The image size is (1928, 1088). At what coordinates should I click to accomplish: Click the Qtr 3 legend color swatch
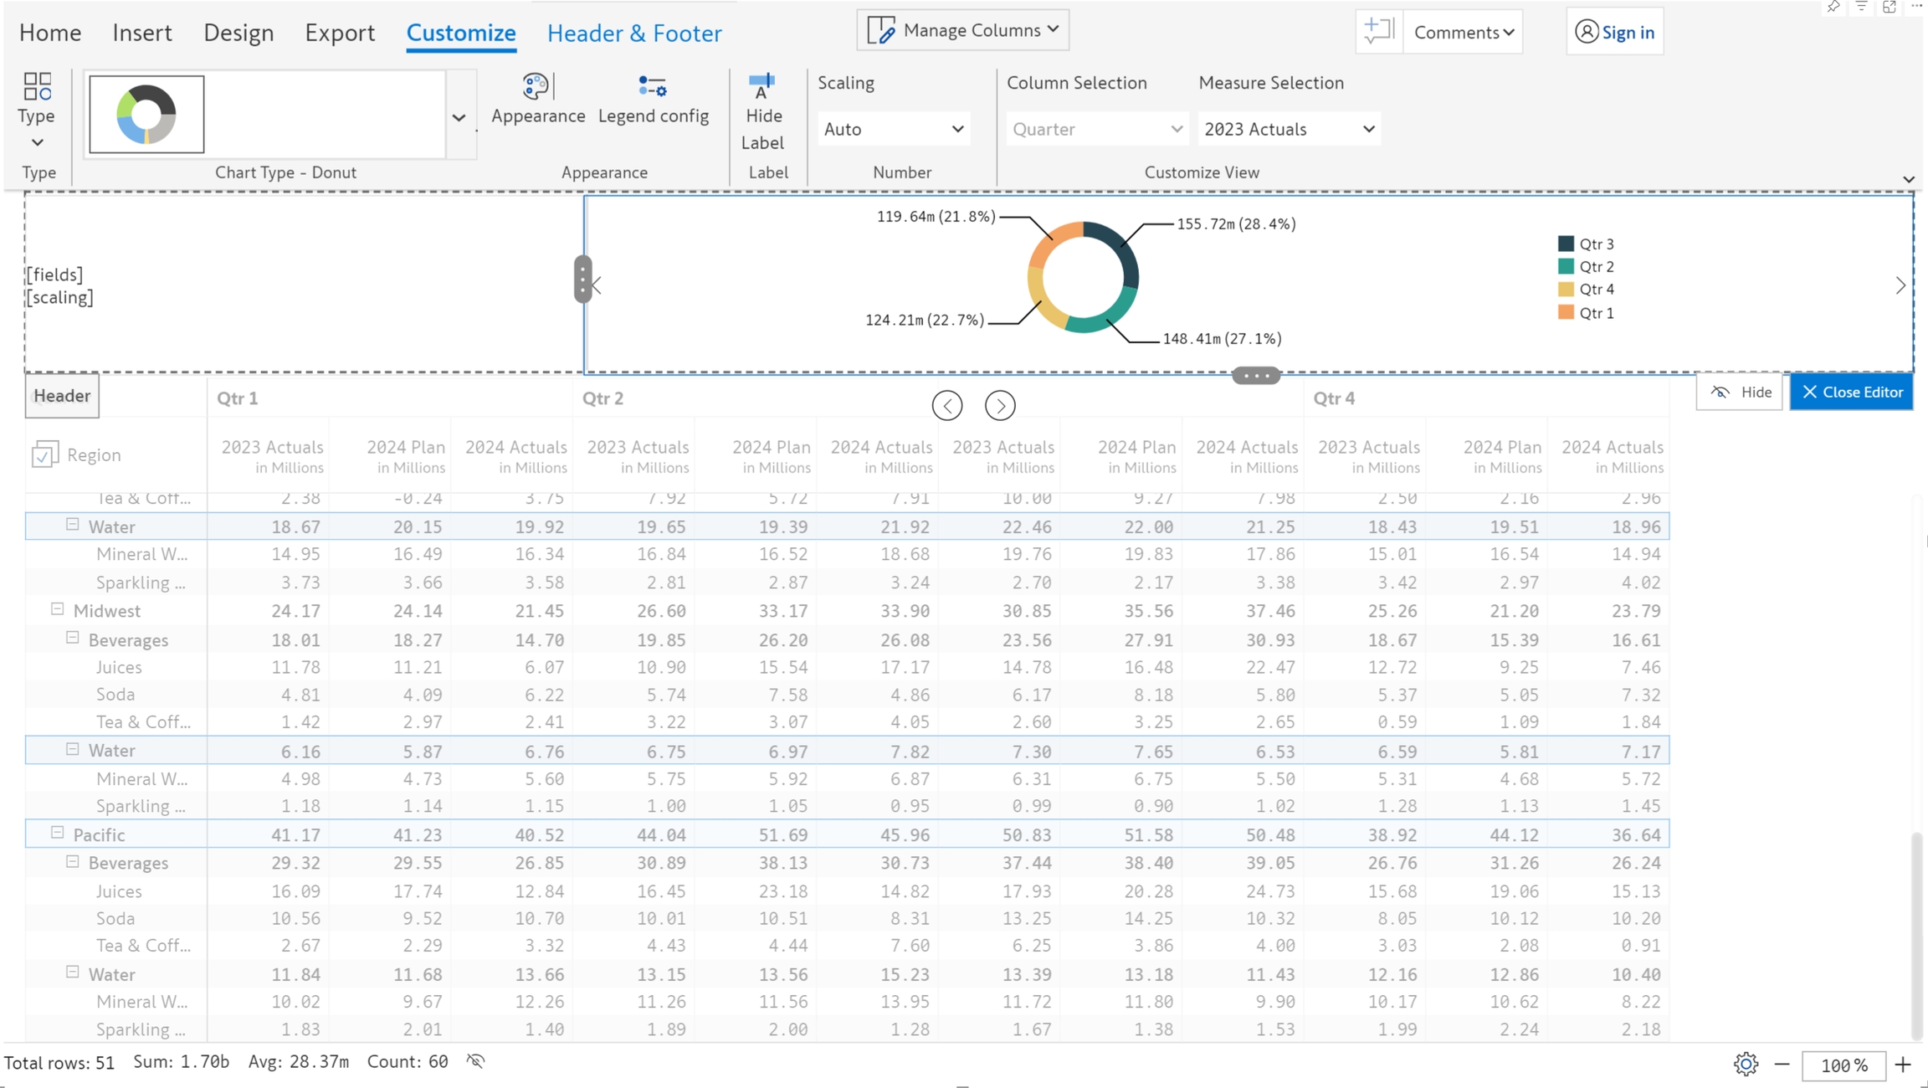(1566, 244)
